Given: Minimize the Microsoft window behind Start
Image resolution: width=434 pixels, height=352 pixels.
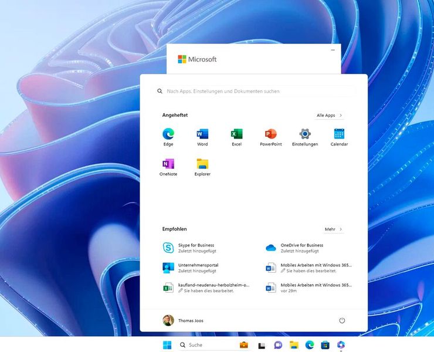Looking at the screenshot, I should pyautogui.click(x=333, y=50).
